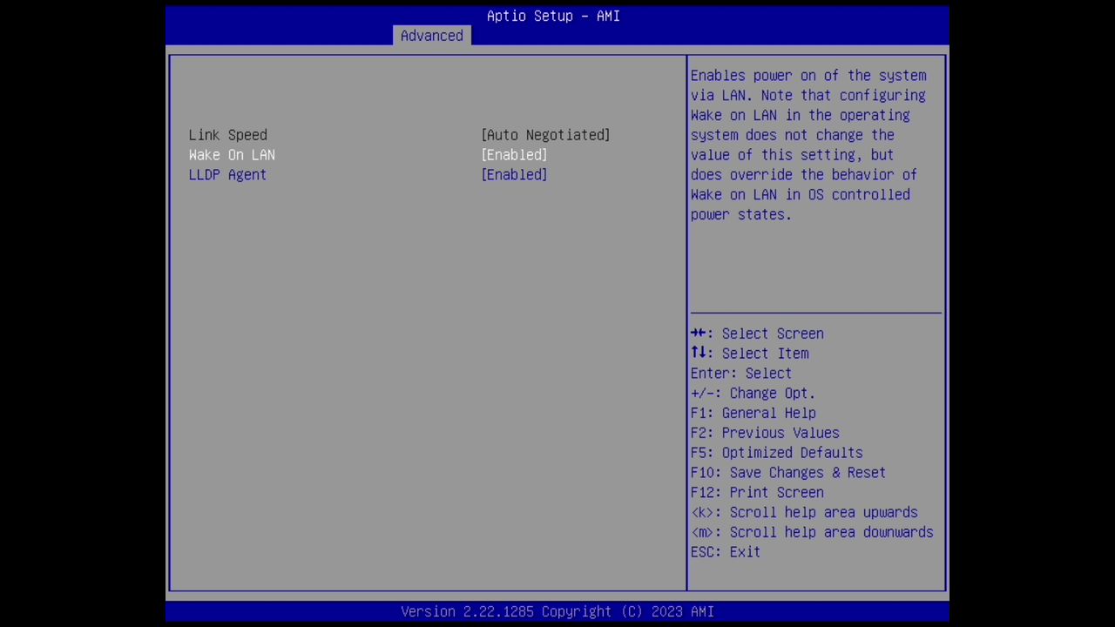Change the Wake On LAN Enabled value
1115x627 pixels.
pyautogui.click(x=514, y=155)
